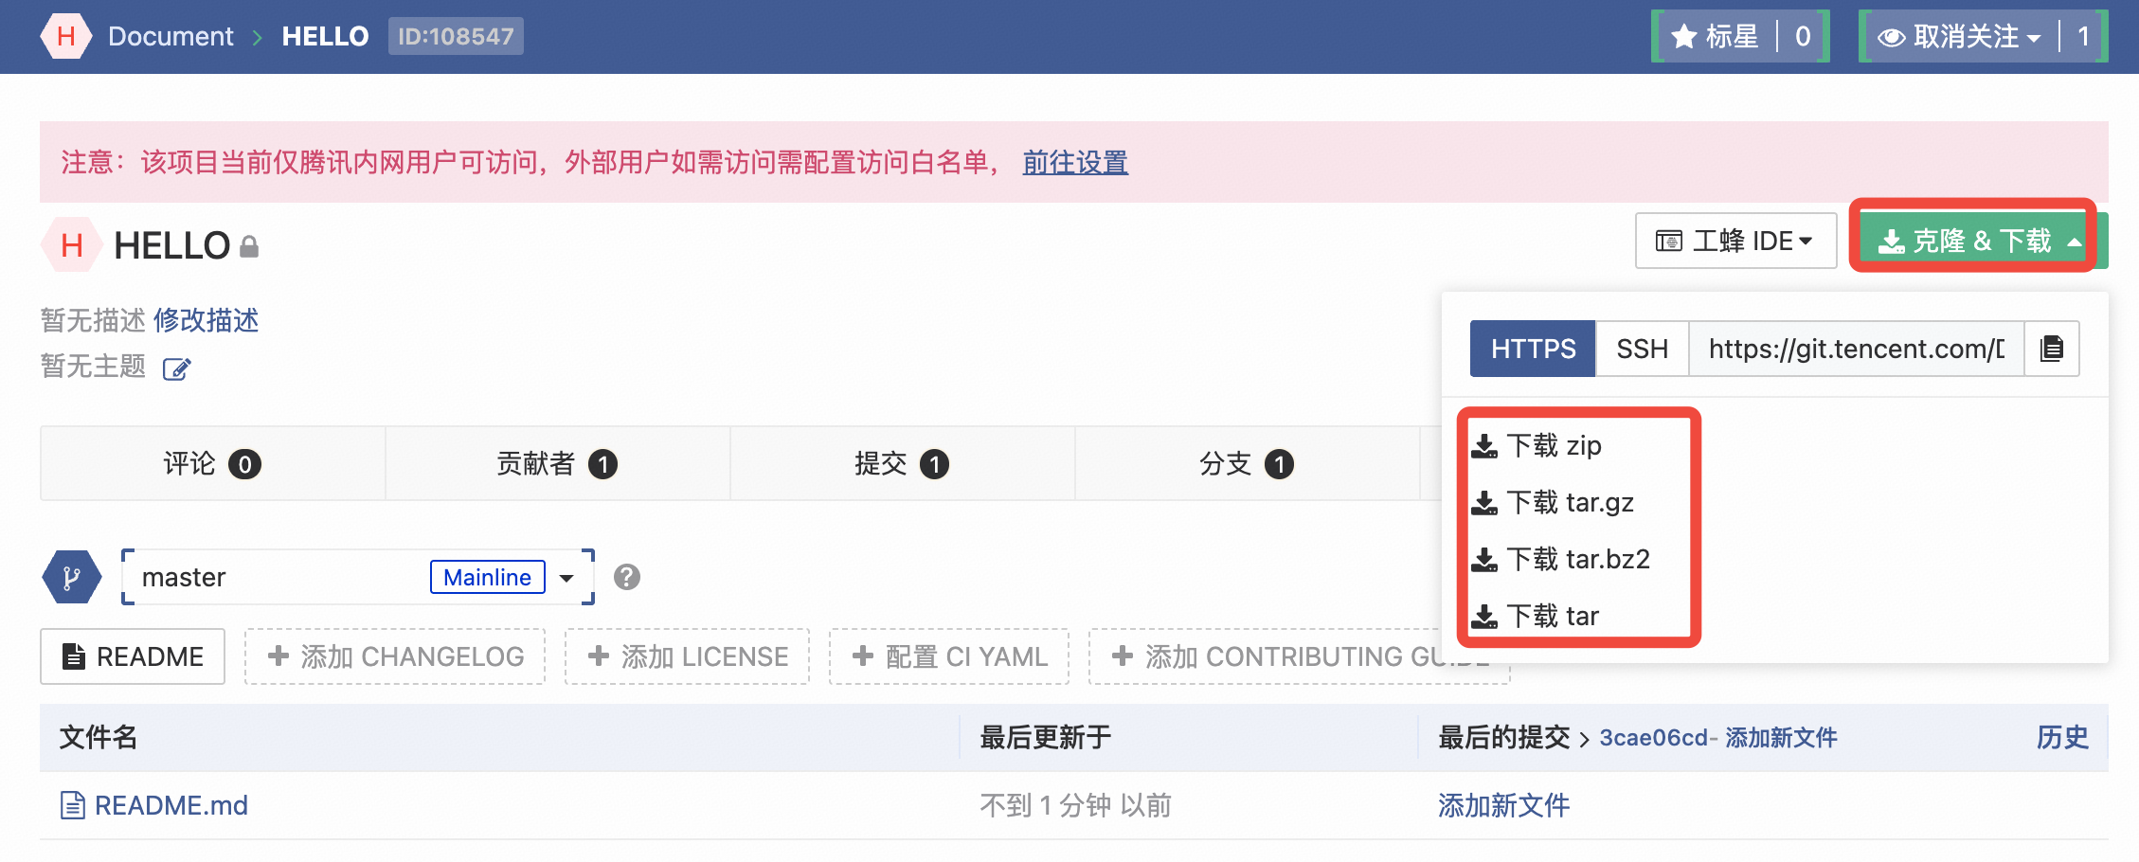Choose 下载 tar.gz option
This screenshot has width=2139, height=862.
coord(1569,502)
